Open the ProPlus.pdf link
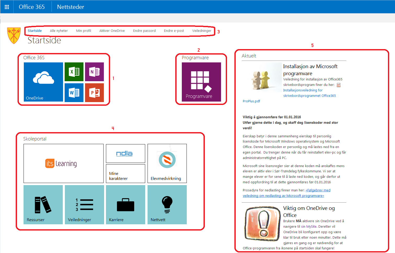The height and width of the screenshot is (253, 395). [x=251, y=101]
